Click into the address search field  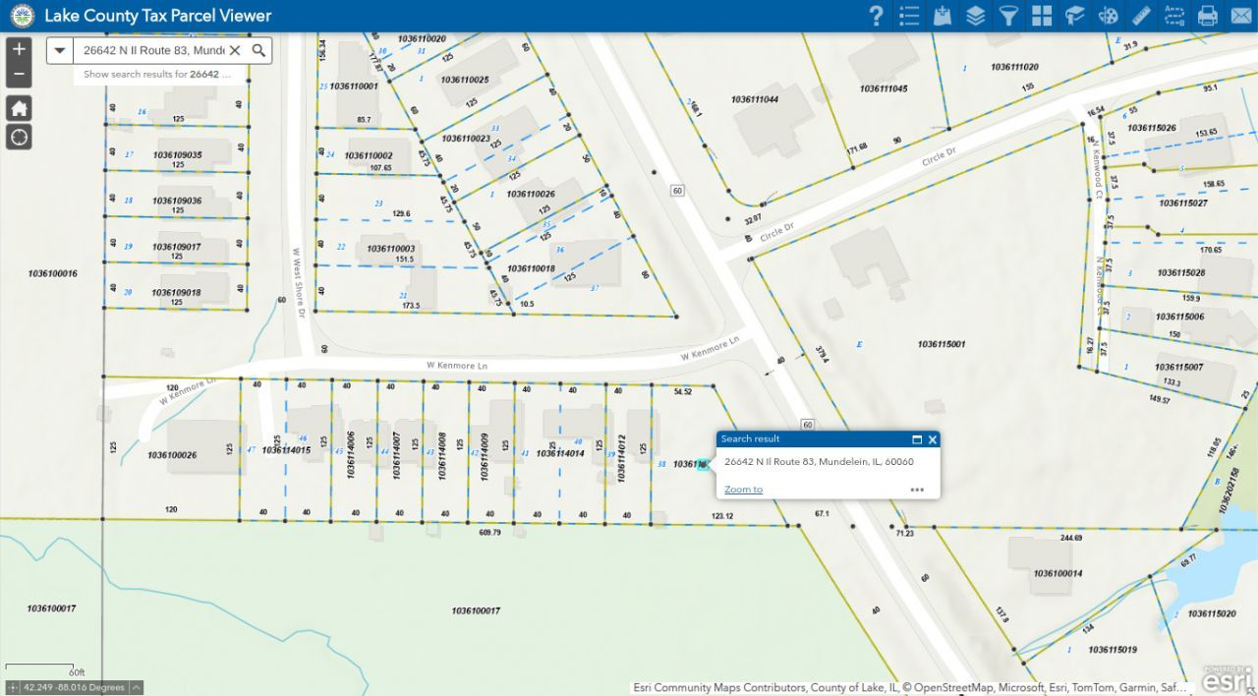[x=152, y=50]
